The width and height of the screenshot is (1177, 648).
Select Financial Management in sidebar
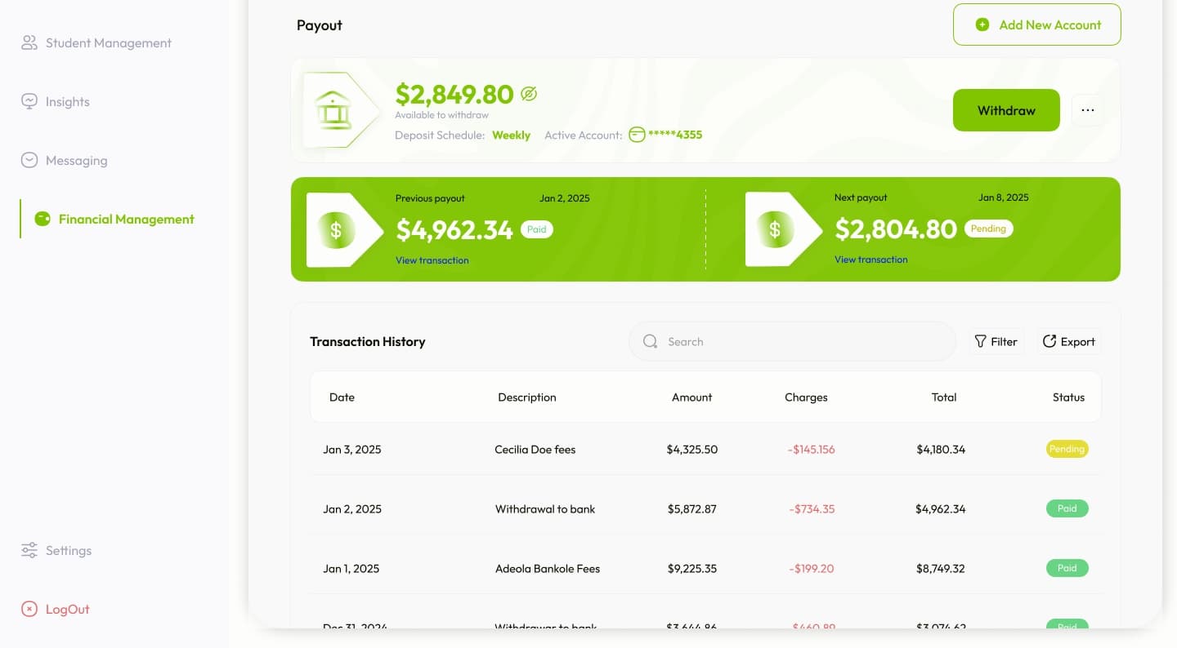coord(114,219)
